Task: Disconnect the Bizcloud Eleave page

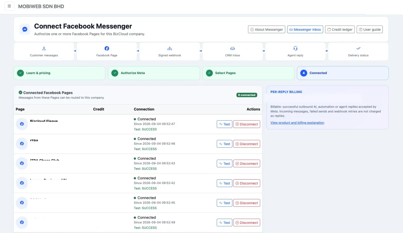Action: click(x=247, y=124)
